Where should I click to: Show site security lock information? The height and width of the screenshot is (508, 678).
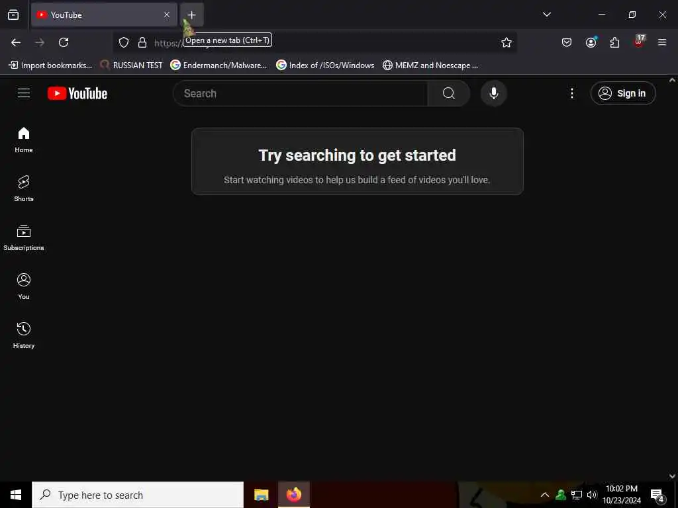click(x=142, y=42)
